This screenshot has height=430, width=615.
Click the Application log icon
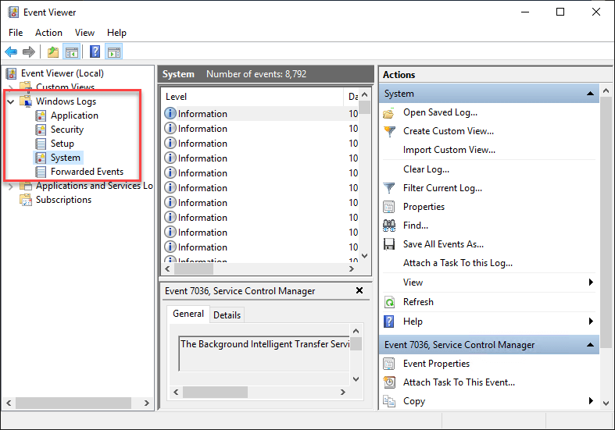click(41, 115)
